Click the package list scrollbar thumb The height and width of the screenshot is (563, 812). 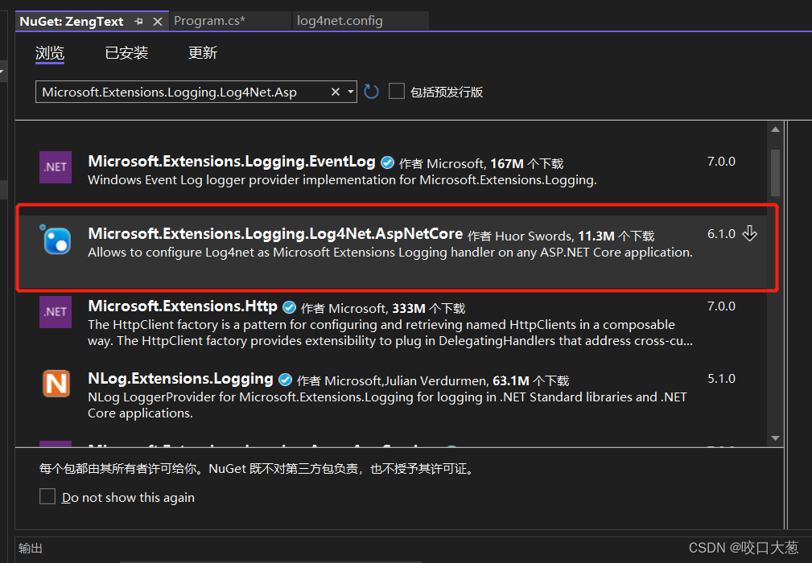pyautogui.click(x=775, y=173)
